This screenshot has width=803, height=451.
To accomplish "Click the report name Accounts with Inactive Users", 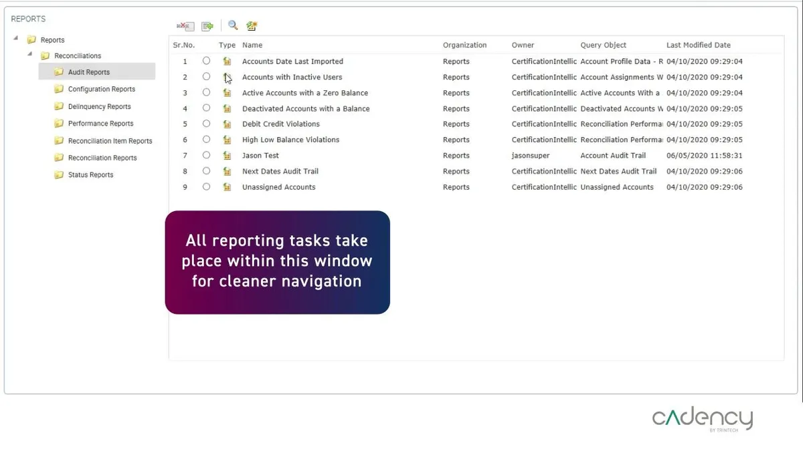I will point(292,77).
